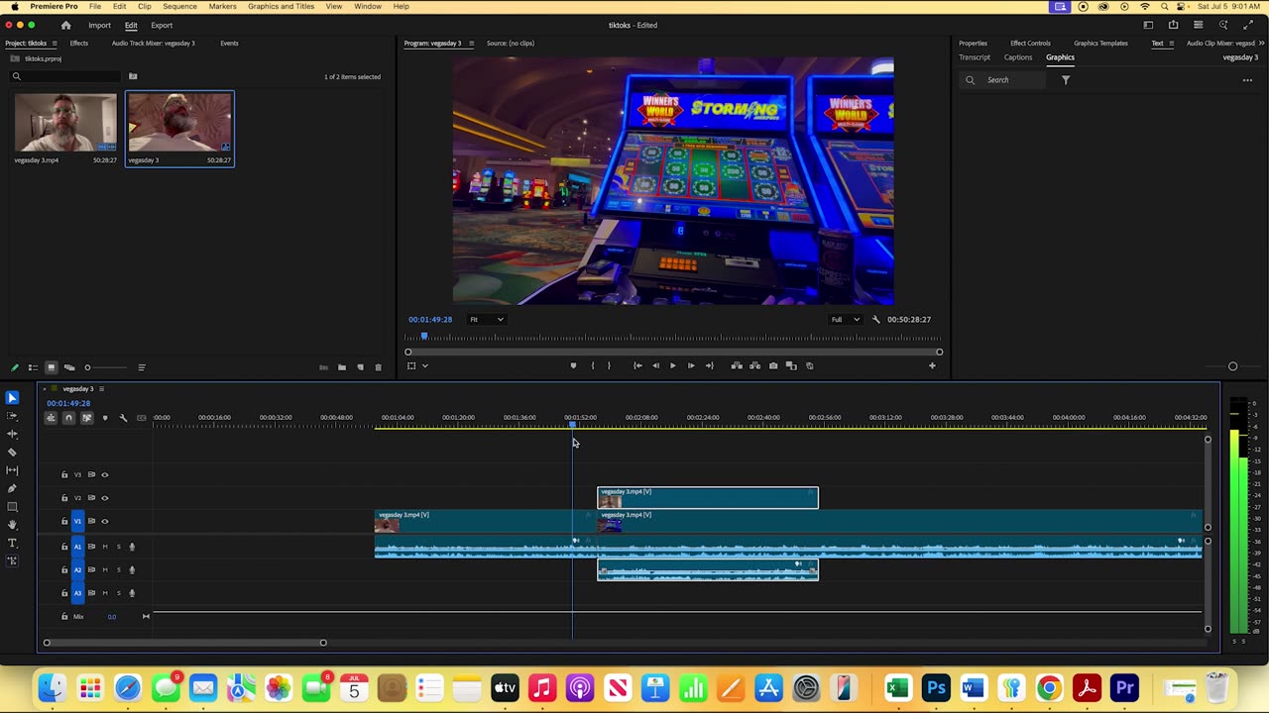Enable voice-over record on A3
Image resolution: width=1269 pixels, height=713 pixels.
pos(132,593)
